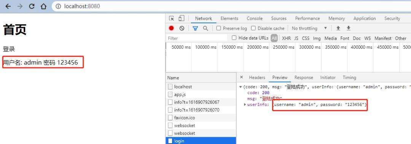This screenshot has width=411, height=144.
Task: Clear the network log
Action: tap(182, 28)
